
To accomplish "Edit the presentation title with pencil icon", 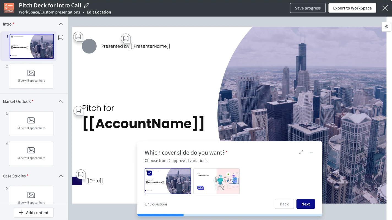I will coord(86,5).
